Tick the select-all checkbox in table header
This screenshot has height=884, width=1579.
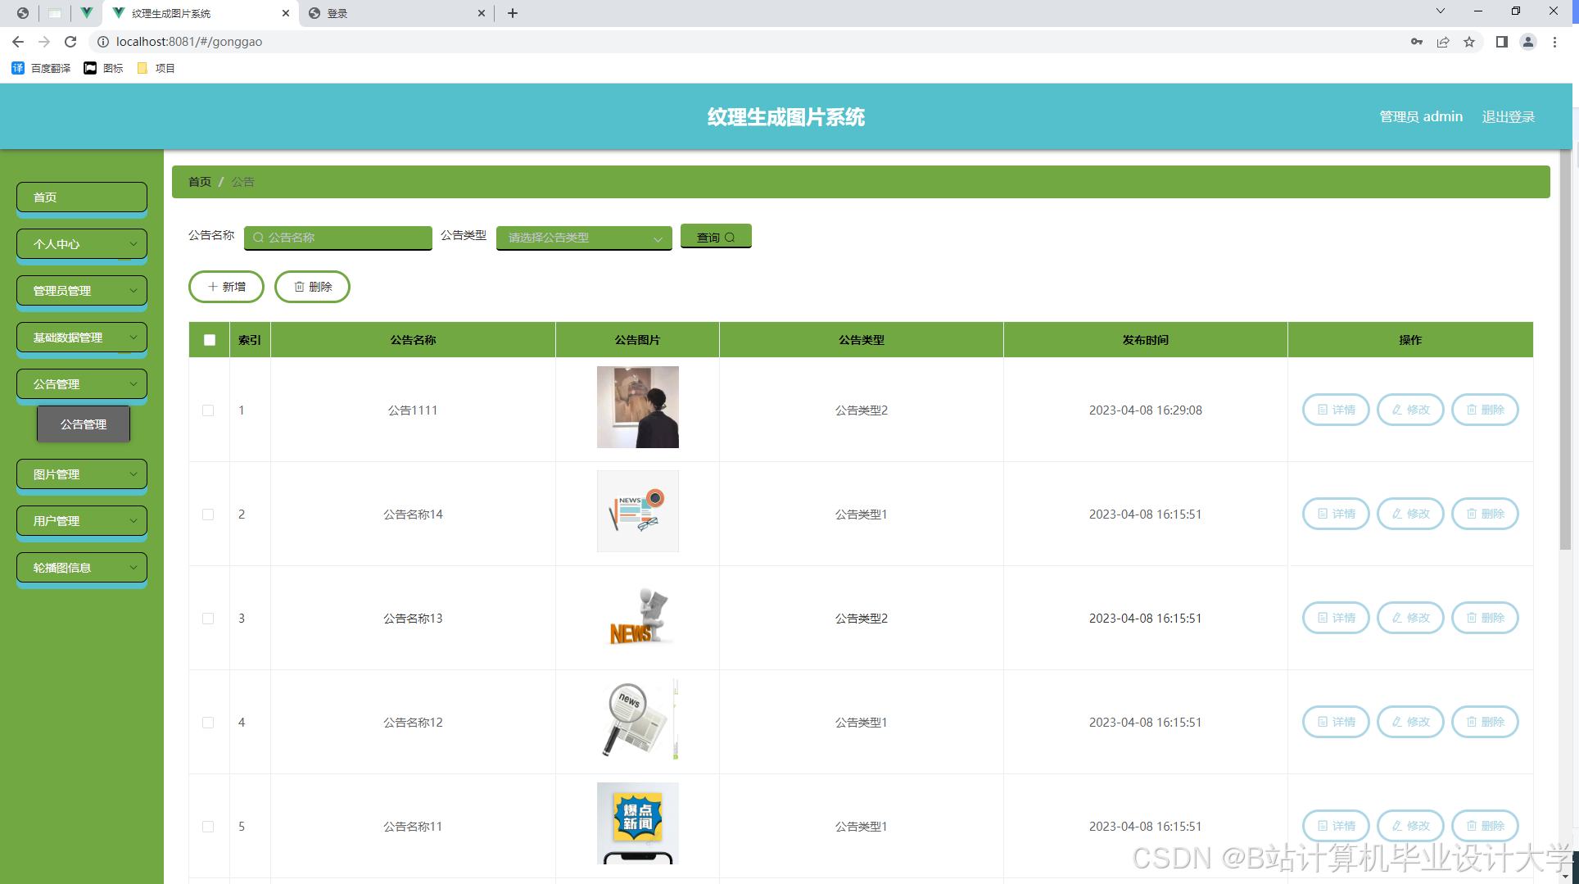tap(210, 340)
